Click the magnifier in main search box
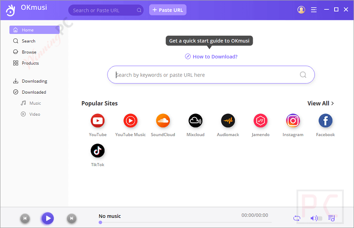The image size is (354, 228). pos(303,75)
